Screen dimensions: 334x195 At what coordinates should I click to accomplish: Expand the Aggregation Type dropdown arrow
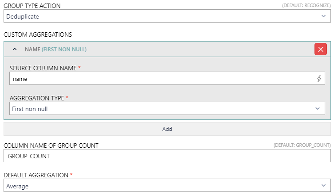(x=317, y=108)
